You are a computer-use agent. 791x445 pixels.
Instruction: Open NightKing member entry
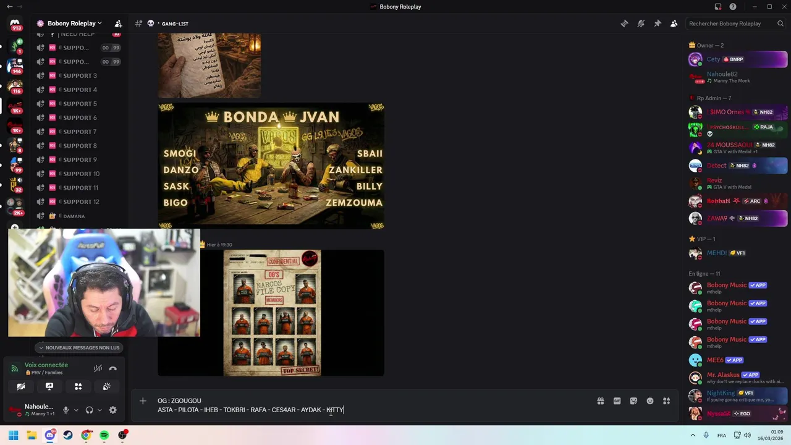click(x=738, y=396)
